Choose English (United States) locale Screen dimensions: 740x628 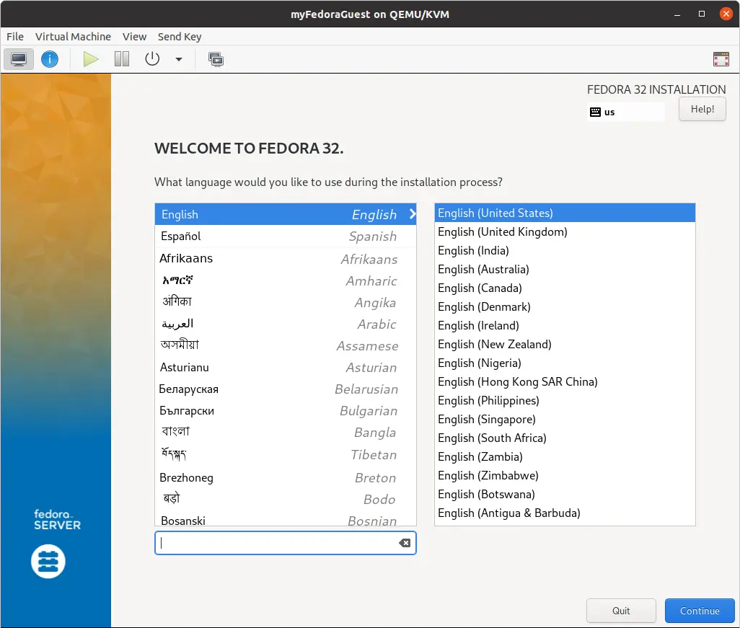pos(565,213)
